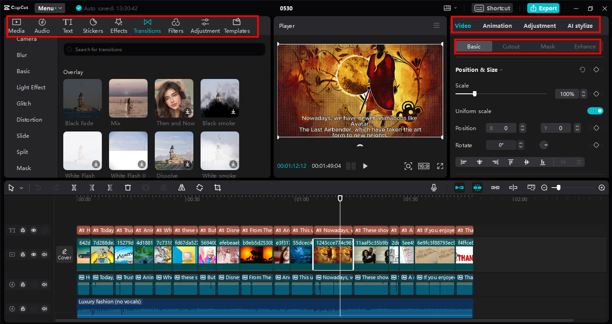Click the Rotate tool in timeline toolbar
The width and height of the screenshot is (612, 324).
(x=199, y=188)
